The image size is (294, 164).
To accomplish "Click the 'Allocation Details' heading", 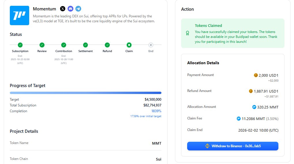I will coord(203,63).
